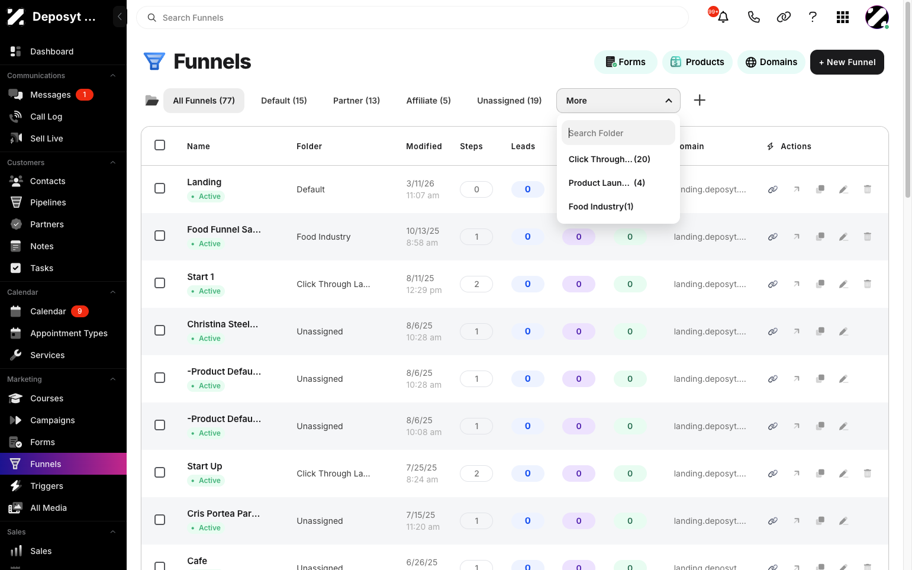Check the Food Funnel Sa... checkbox
This screenshot has width=912, height=570.
[x=160, y=236]
